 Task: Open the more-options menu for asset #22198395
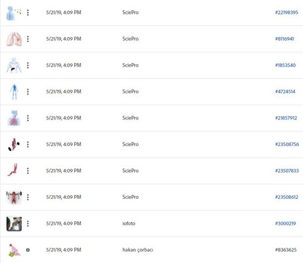click(28, 13)
